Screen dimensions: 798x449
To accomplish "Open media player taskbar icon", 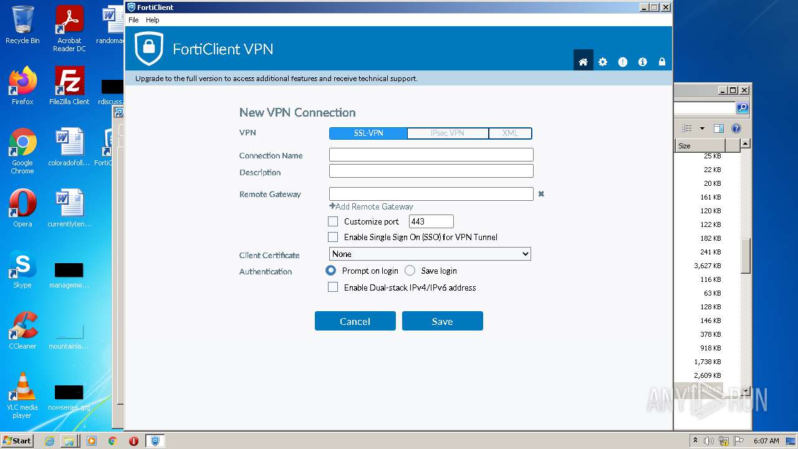I will [92, 441].
